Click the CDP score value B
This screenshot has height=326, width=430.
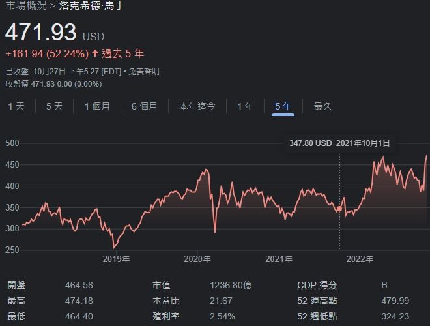[384, 286]
